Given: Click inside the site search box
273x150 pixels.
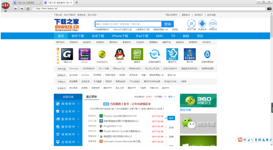Looking at the screenshot, I should click(x=128, y=24).
